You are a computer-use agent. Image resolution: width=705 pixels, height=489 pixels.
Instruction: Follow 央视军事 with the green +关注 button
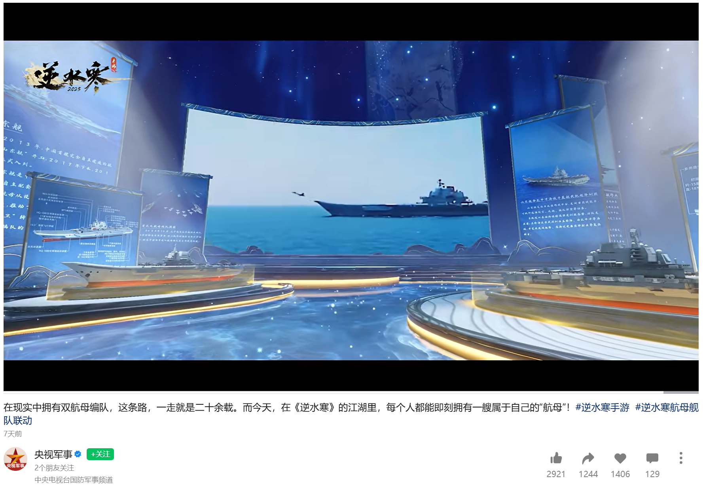(100, 454)
